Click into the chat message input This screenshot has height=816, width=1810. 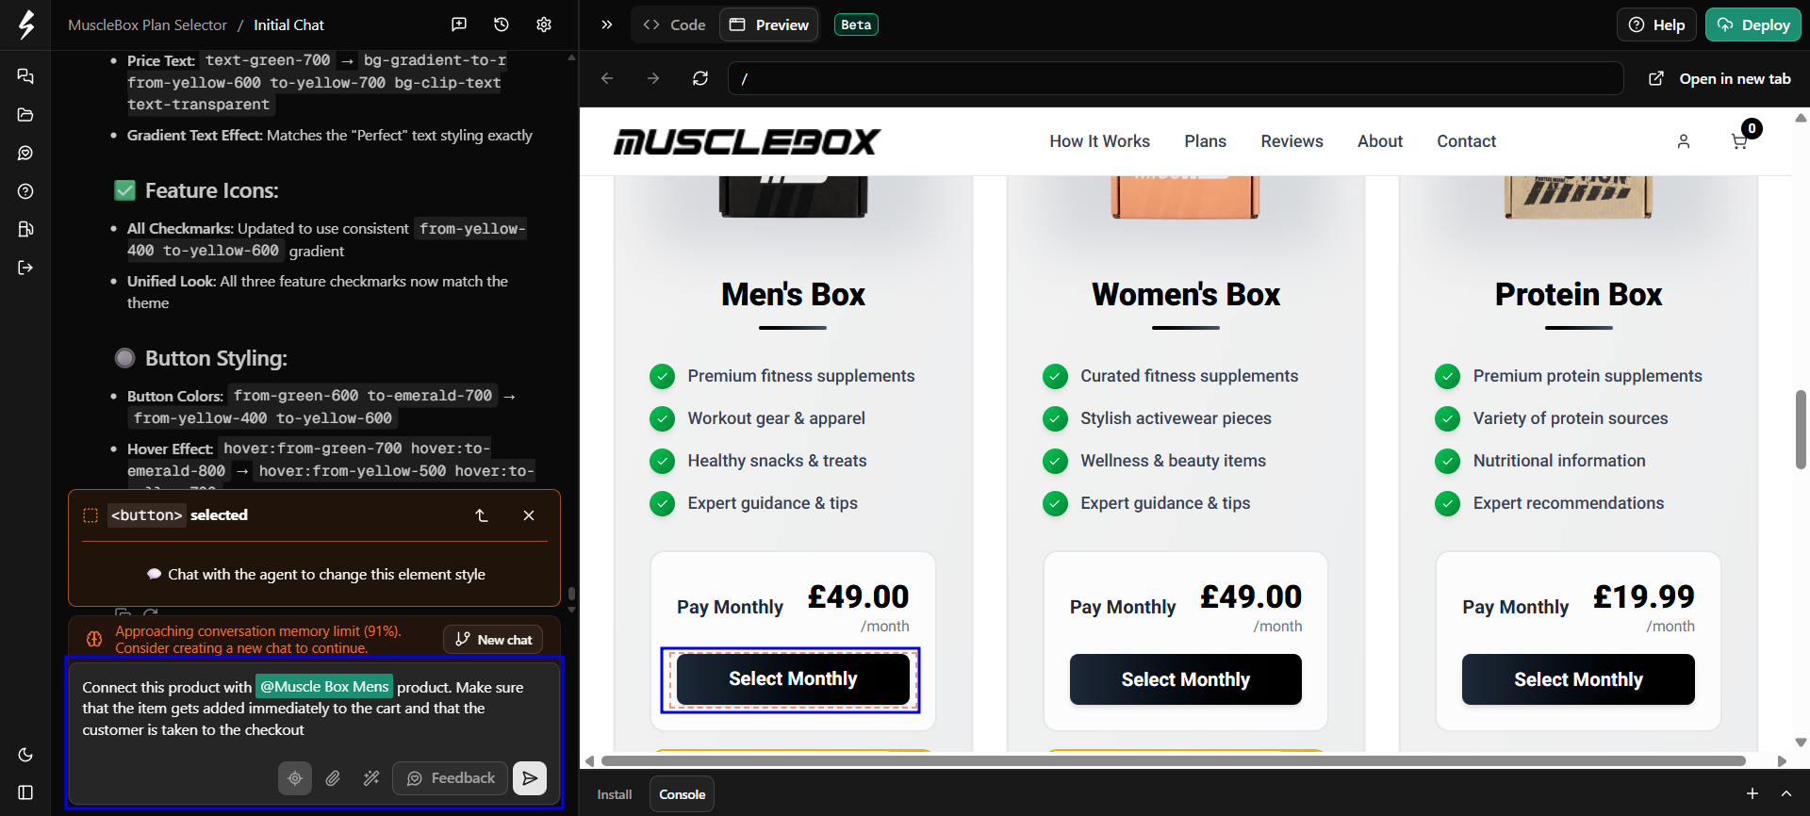[x=314, y=709]
